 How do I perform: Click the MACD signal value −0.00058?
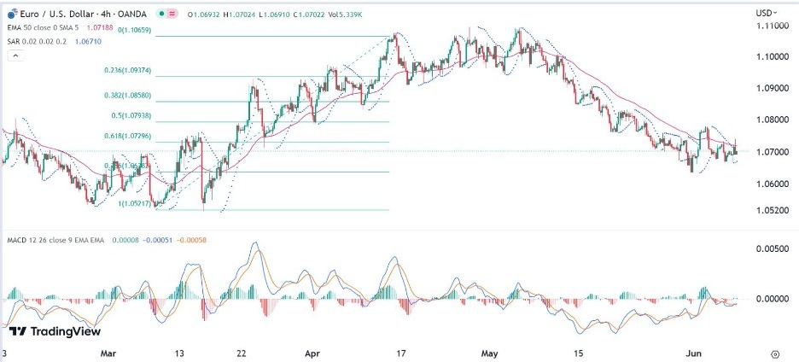pos(190,240)
